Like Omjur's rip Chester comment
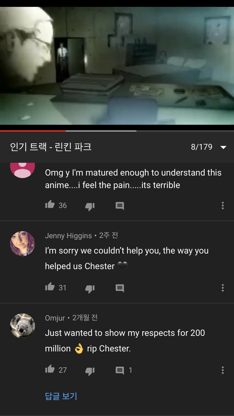This screenshot has height=416, width=234. click(x=50, y=370)
